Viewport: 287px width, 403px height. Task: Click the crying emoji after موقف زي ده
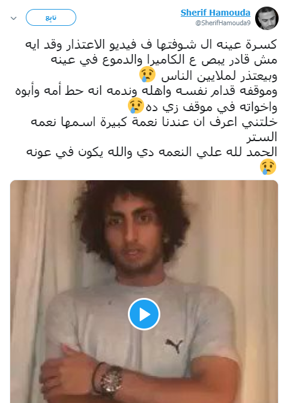pyautogui.click(x=136, y=106)
